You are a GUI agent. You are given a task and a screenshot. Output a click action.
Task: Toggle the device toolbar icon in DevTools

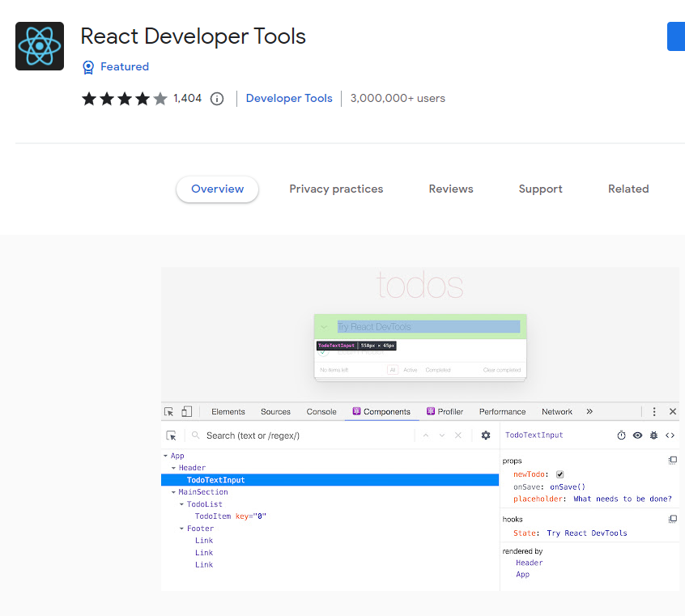(x=186, y=411)
